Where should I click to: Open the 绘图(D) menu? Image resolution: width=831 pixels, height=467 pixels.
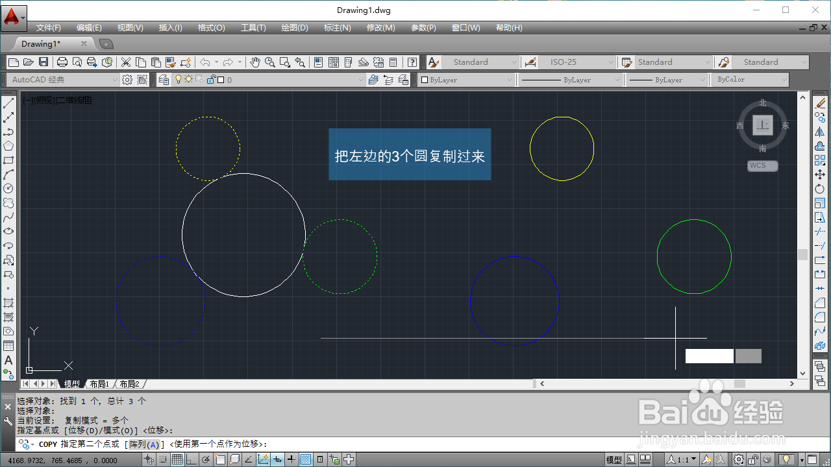pyautogui.click(x=295, y=28)
